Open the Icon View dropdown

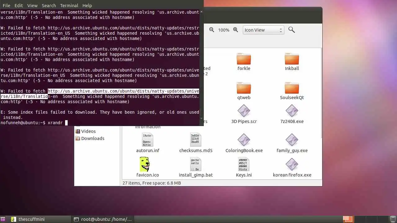tap(263, 30)
